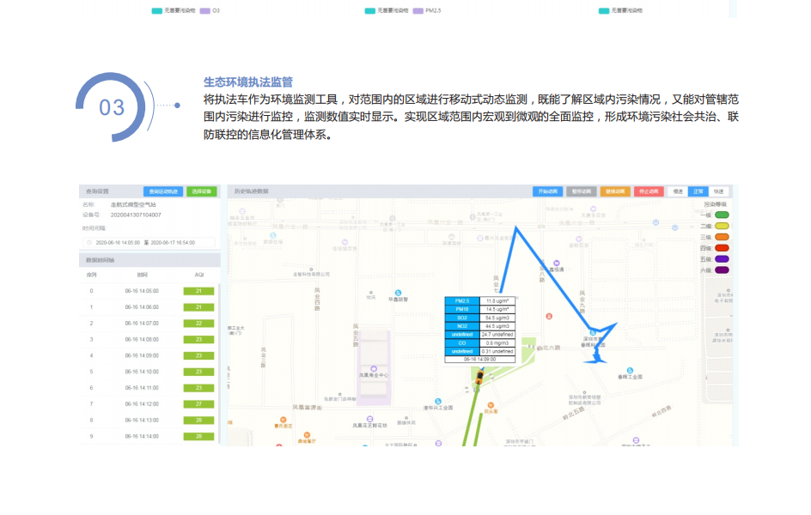
Task: Select 慢速 slow playback speed
Action: [x=678, y=191]
